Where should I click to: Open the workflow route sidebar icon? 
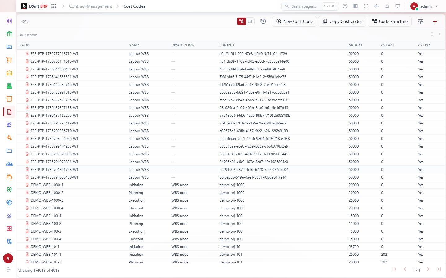coord(9,242)
